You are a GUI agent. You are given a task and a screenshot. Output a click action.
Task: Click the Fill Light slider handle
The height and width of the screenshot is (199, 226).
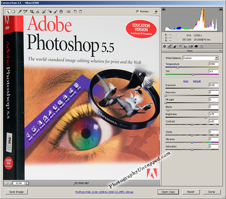pyautogui.click(x=166, y=103)
